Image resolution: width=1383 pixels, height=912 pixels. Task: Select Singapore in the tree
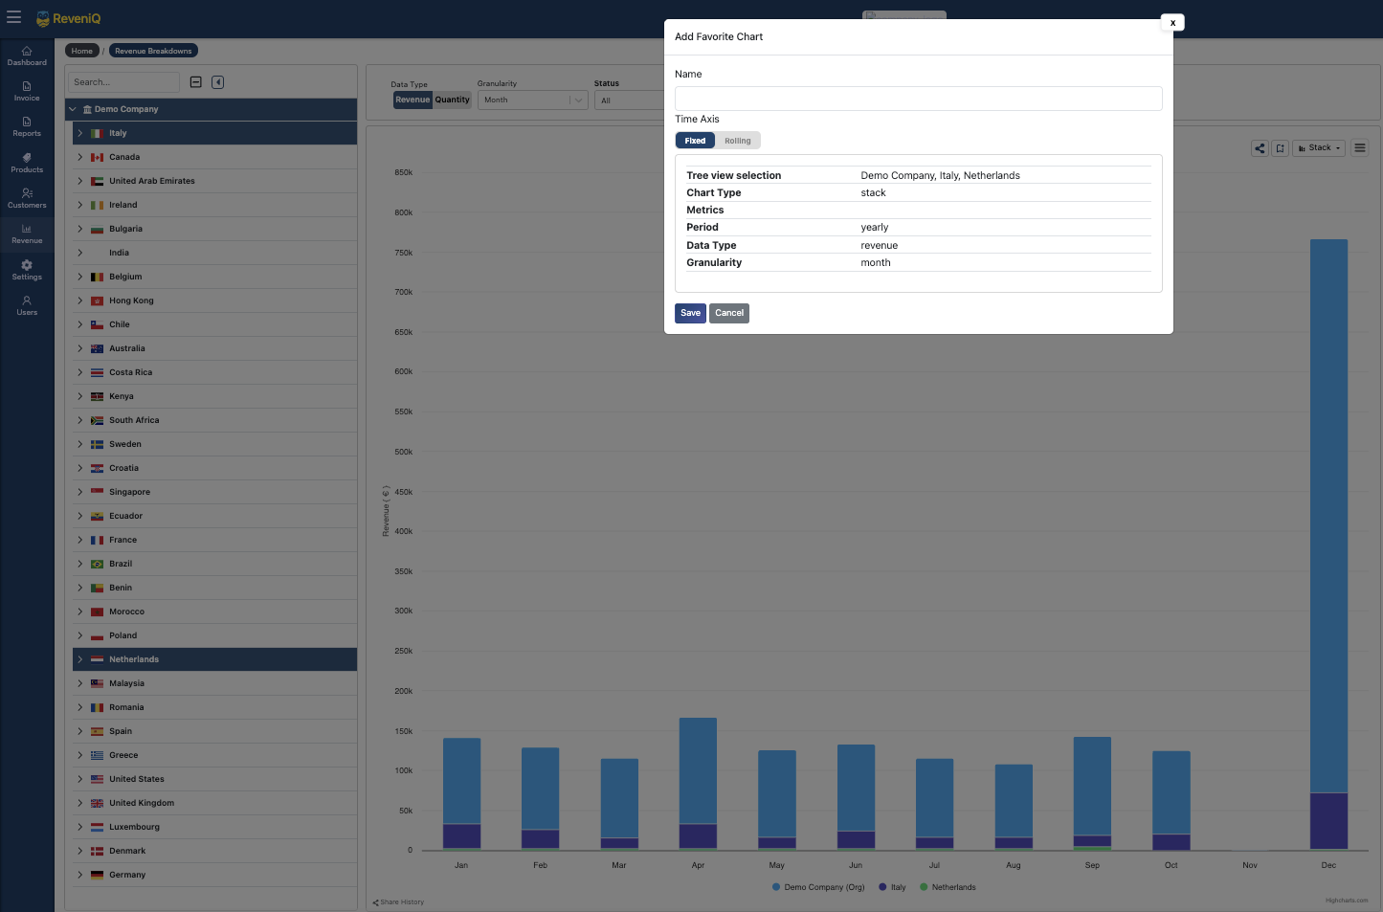coord(214,492)
